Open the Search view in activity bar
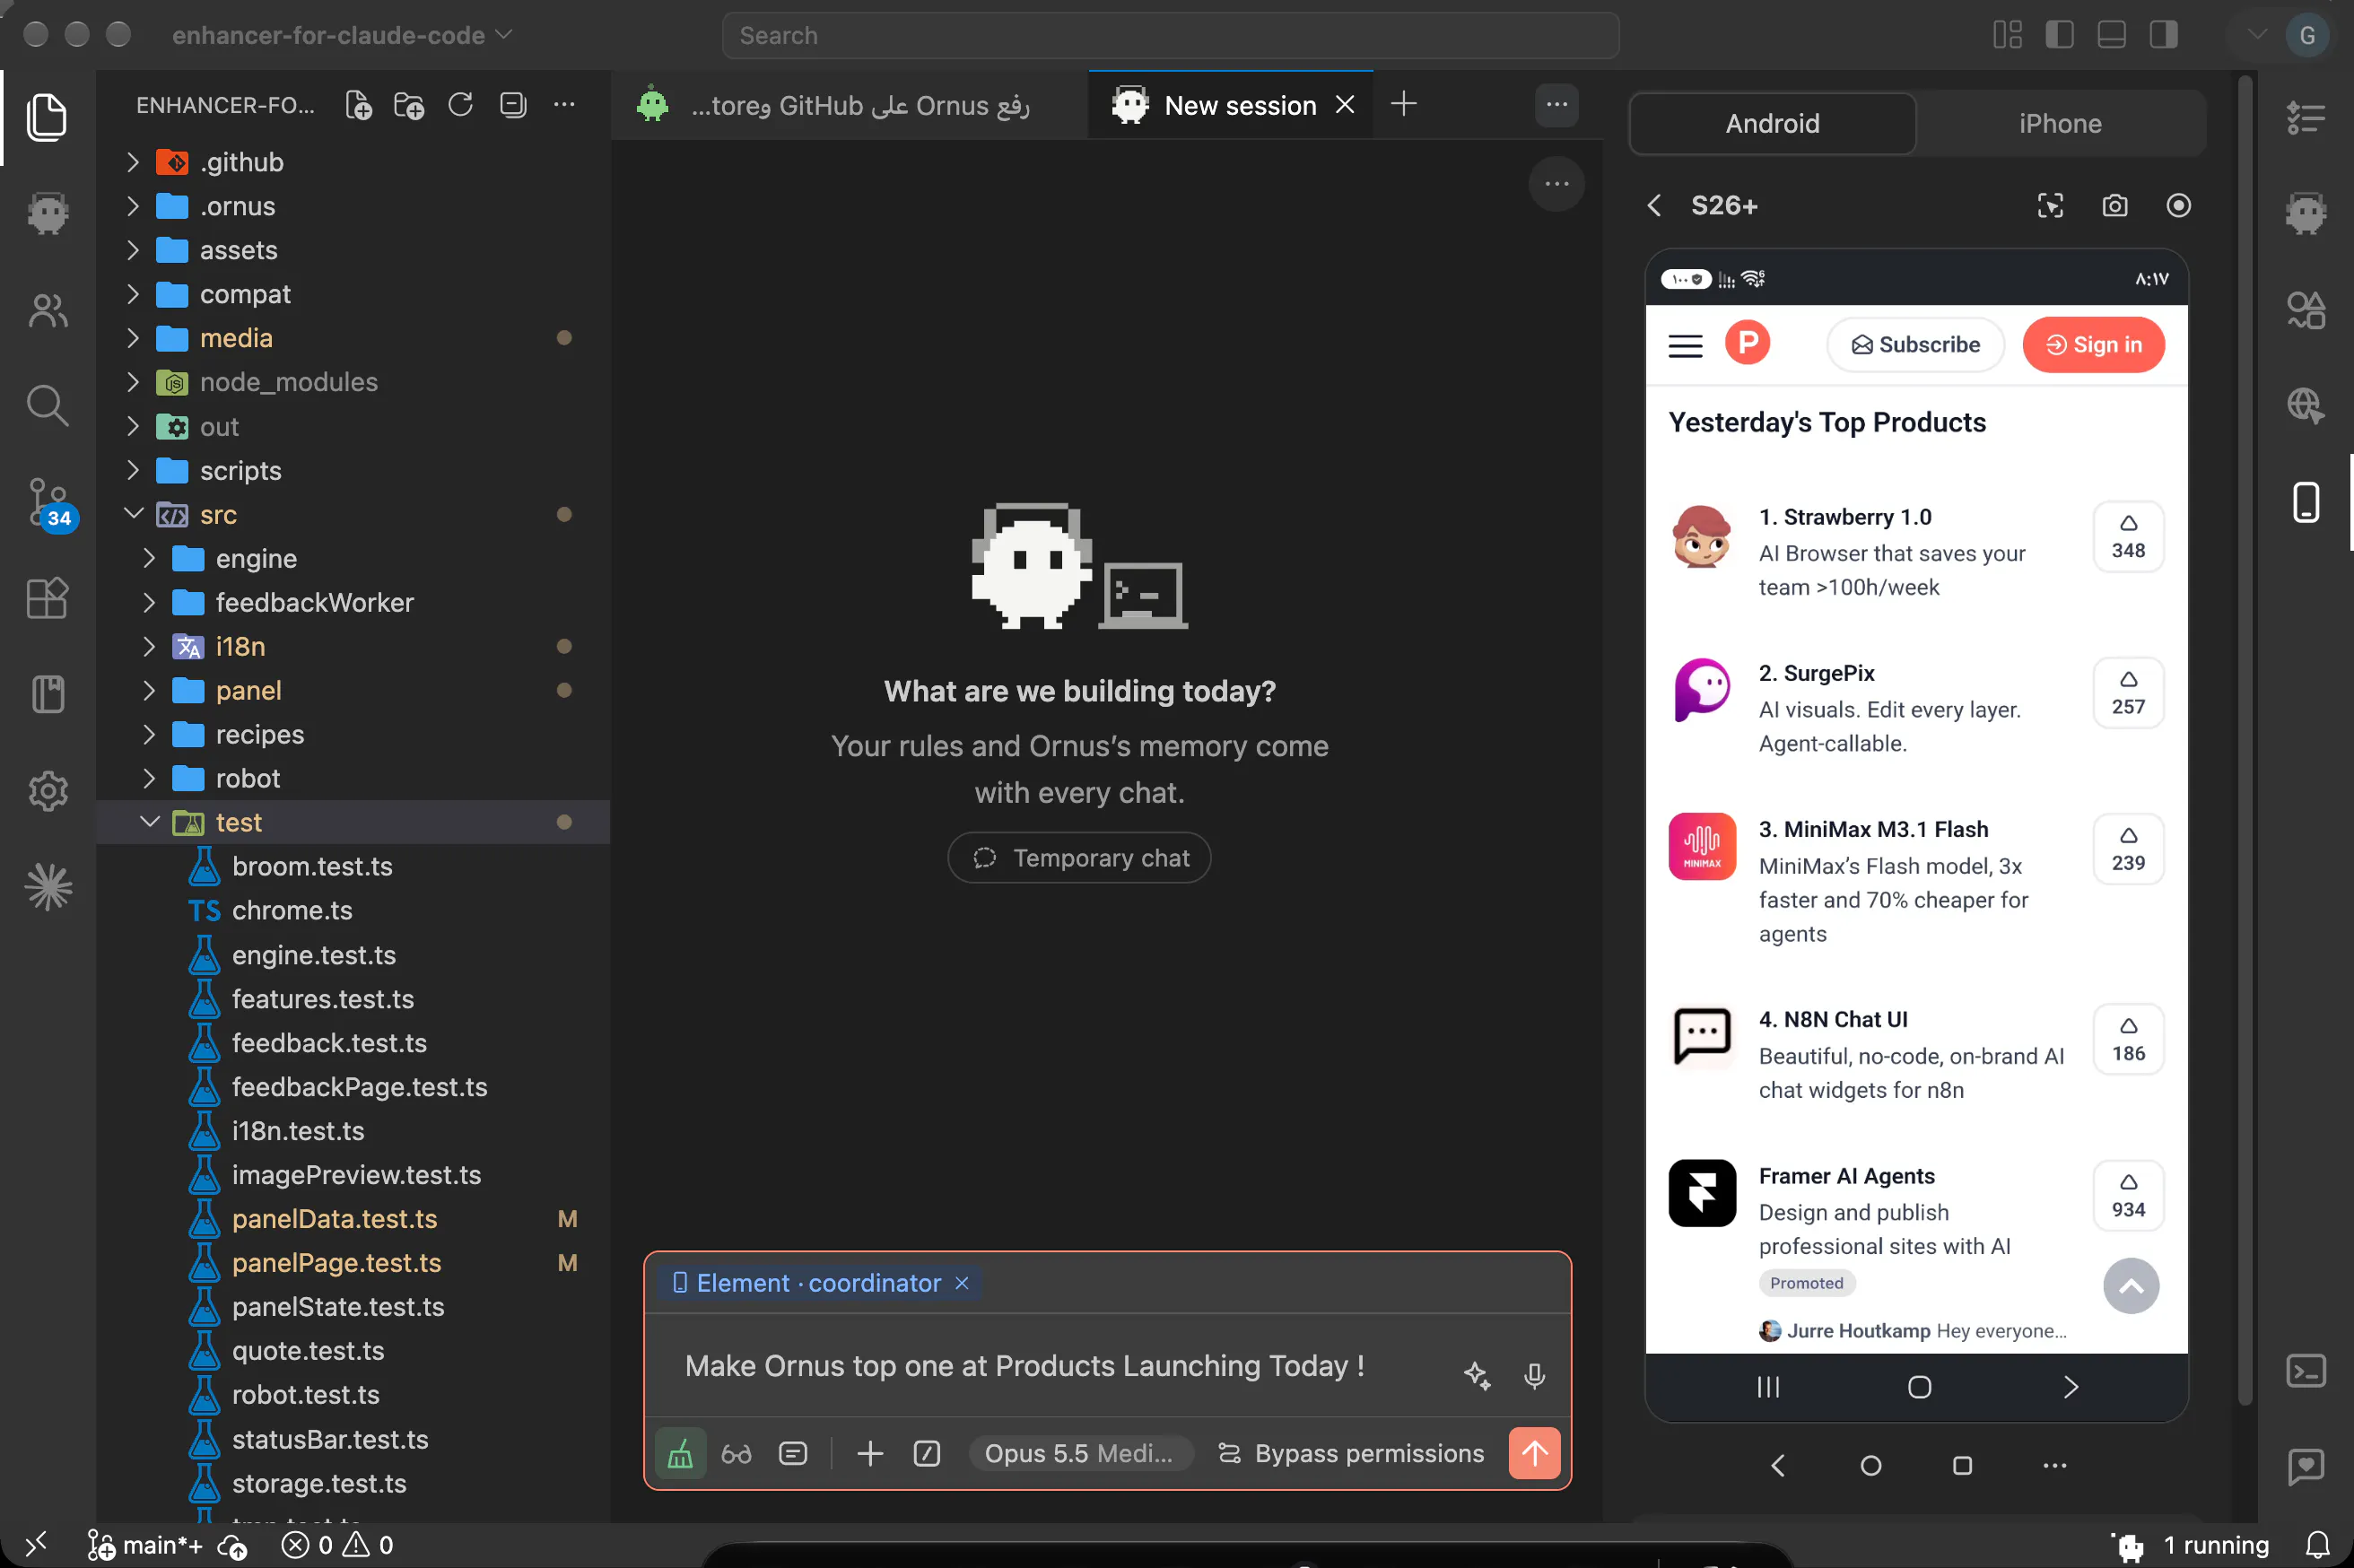Screen dimensions: 2354x1568 coord(47,406)
